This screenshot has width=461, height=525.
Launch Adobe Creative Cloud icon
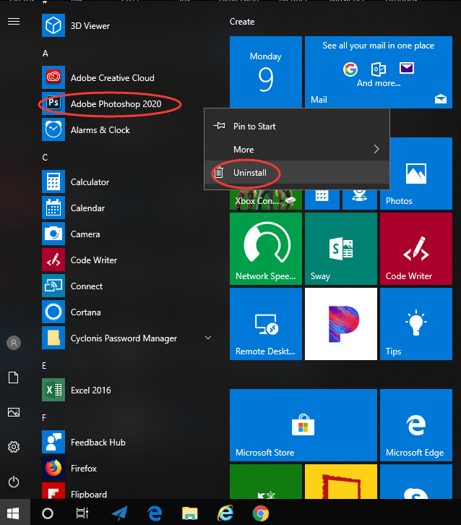point(53,77)
